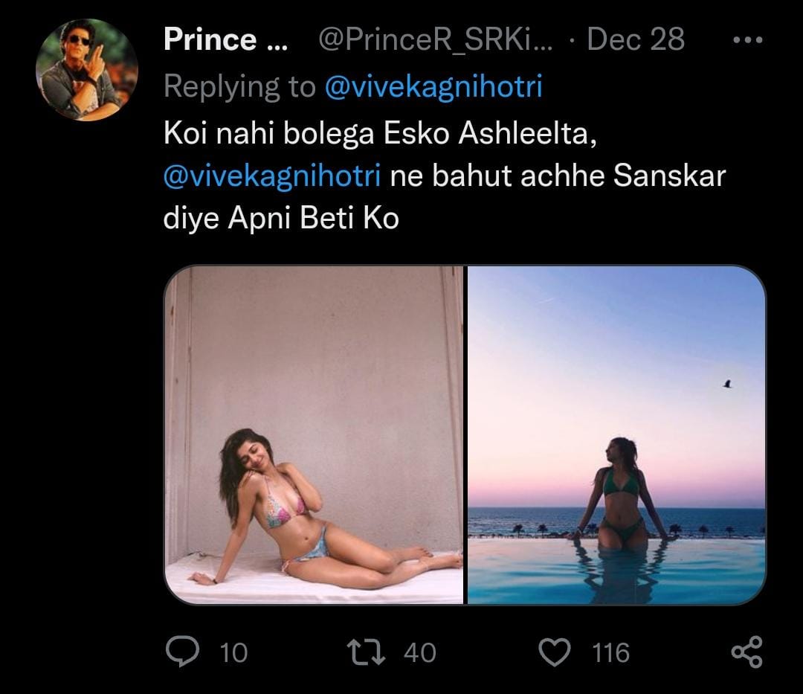Like the tweet with the heart icon
Image resolution: width=803 pixels, height=694 pixels.
tap(552, 652)
